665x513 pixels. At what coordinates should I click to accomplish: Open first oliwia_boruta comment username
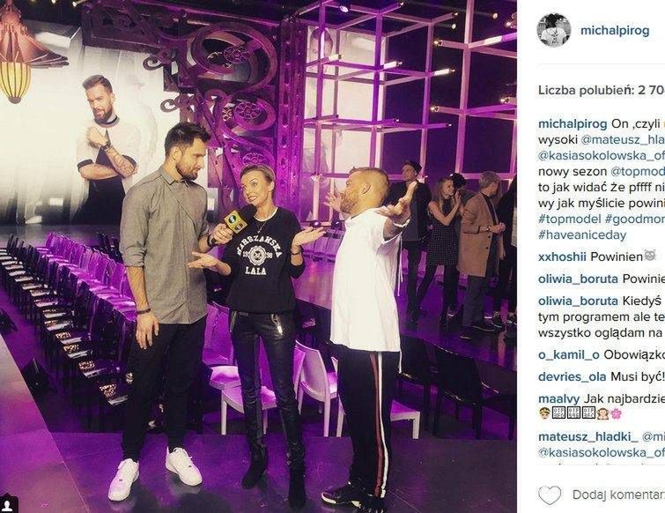coord(578,279)
